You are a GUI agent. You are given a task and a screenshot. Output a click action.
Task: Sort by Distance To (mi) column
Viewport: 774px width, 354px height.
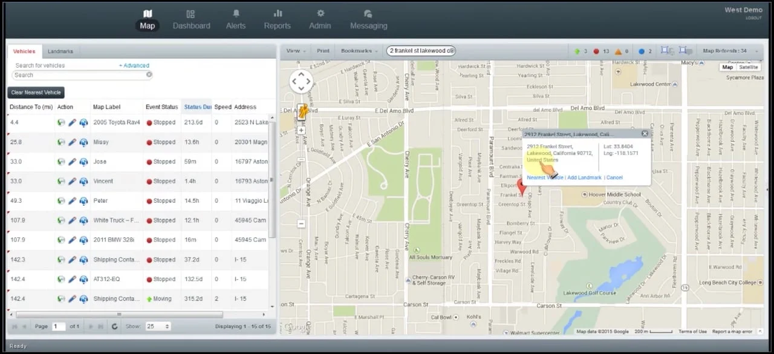(x=31, y=107)
